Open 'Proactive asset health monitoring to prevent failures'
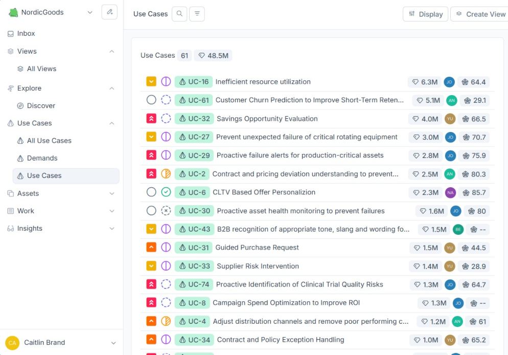This screenshot has height=355, width=508. pos(301,211)
